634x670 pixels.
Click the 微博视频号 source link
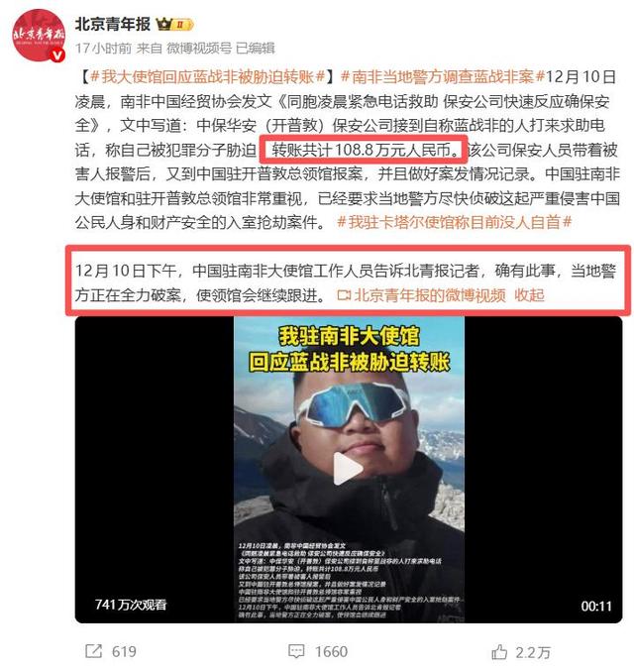coord(199,49)
